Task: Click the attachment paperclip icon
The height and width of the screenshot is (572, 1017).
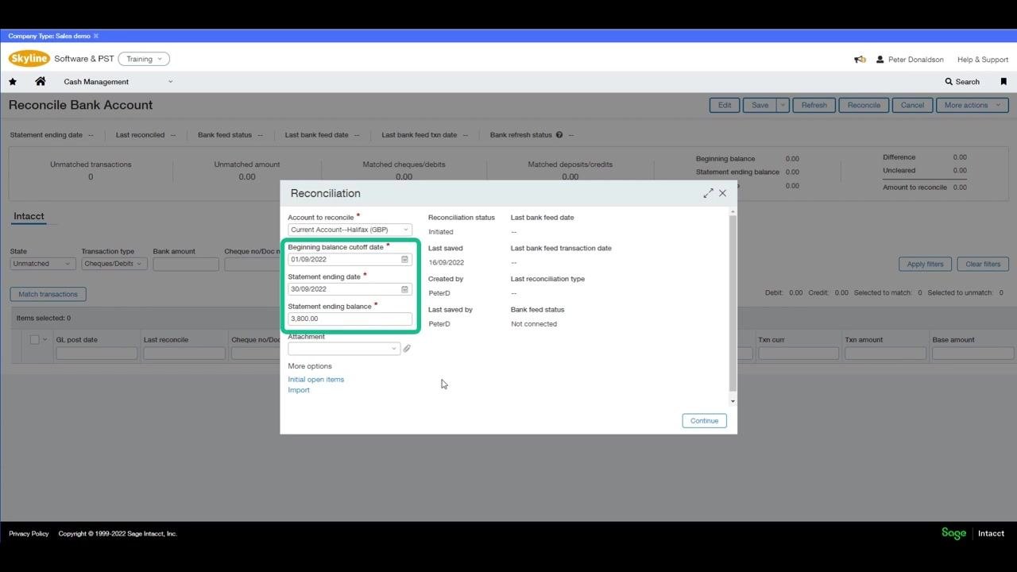Action: [x=407, y=349]
